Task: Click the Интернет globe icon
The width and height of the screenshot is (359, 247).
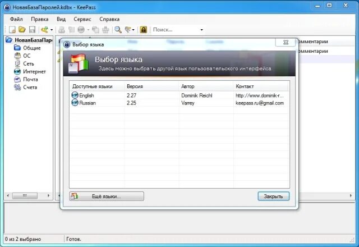Action: pos(17,71)
